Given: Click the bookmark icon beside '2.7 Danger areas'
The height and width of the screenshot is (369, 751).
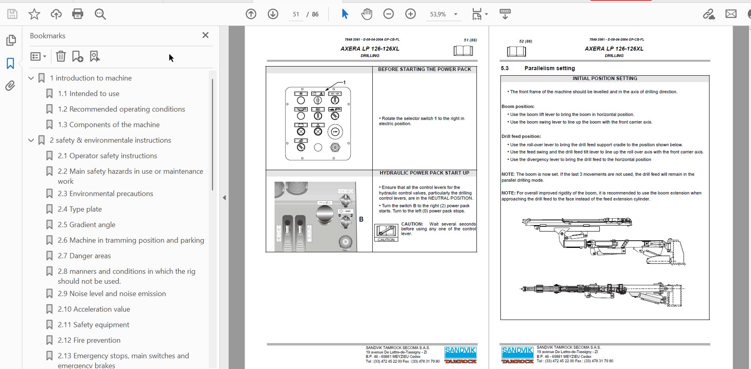Looking at the screenshot, I should (x=49, y=256).
